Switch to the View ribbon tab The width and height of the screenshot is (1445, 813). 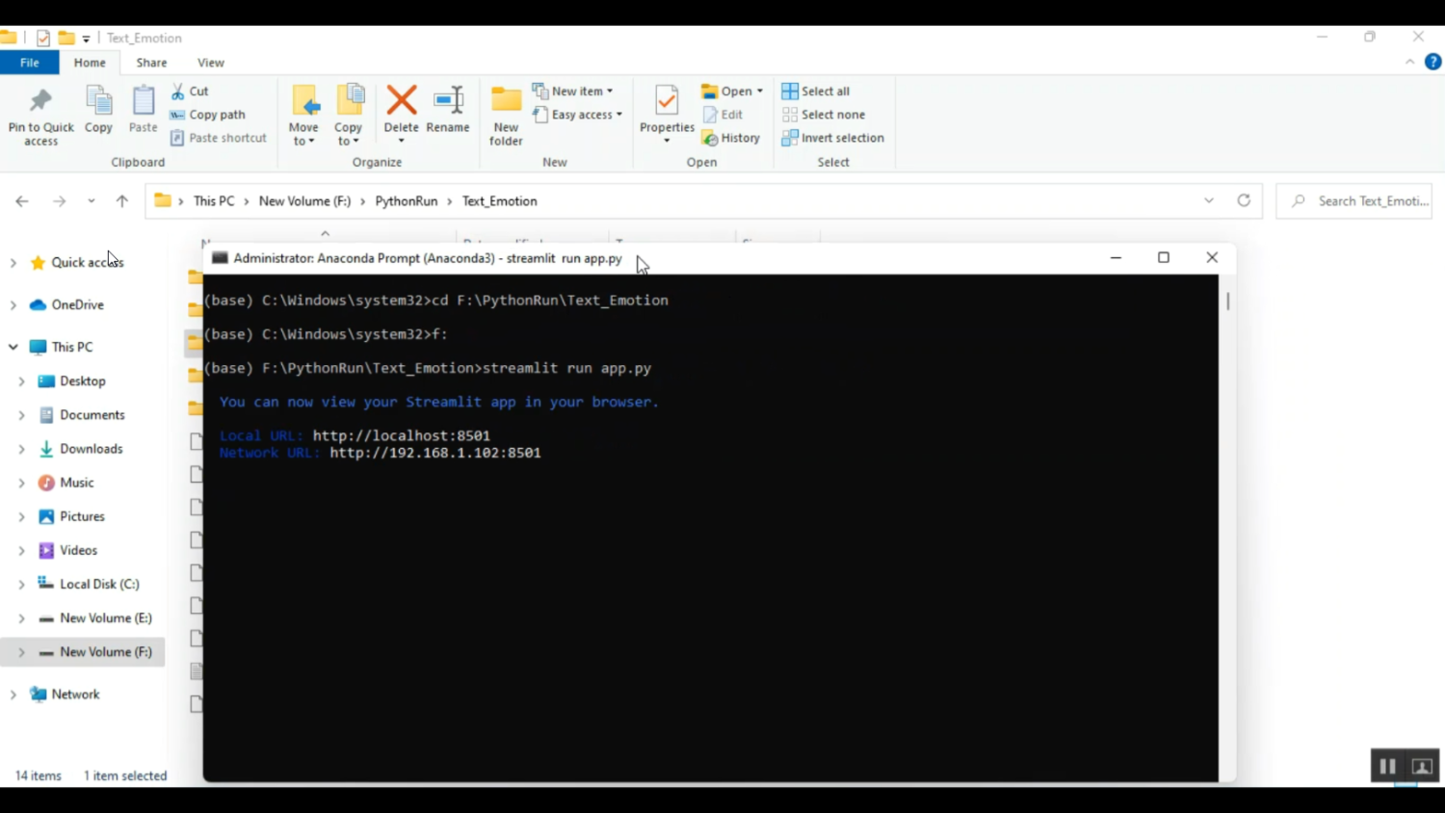210,63
